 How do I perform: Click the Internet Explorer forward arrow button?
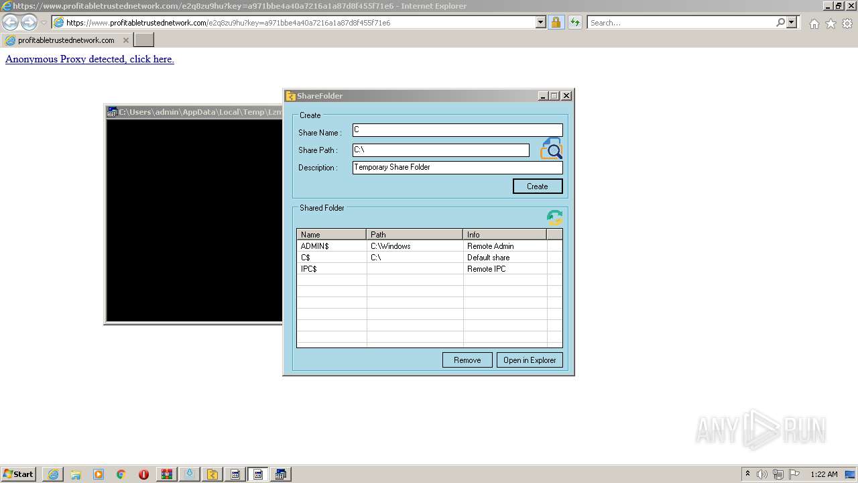29,22
